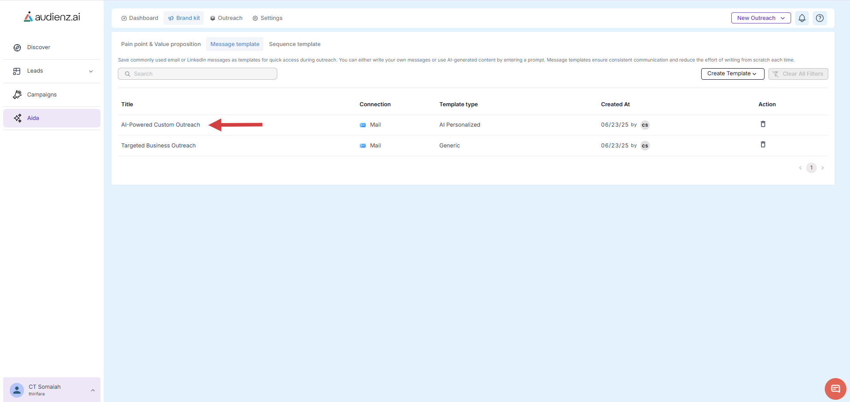
Task: Click the Connection column header
Action: click(375, 104)
